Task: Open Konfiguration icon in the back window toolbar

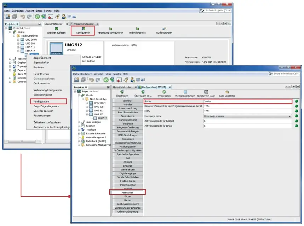Action: point(83,29)
